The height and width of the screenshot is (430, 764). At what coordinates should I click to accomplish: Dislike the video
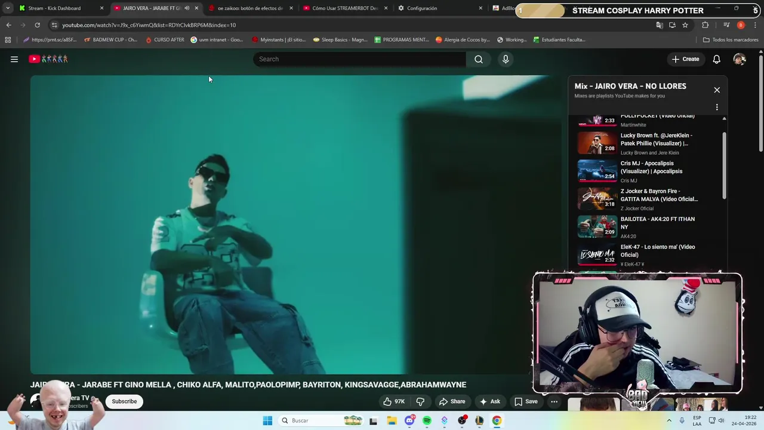(420, 401)
